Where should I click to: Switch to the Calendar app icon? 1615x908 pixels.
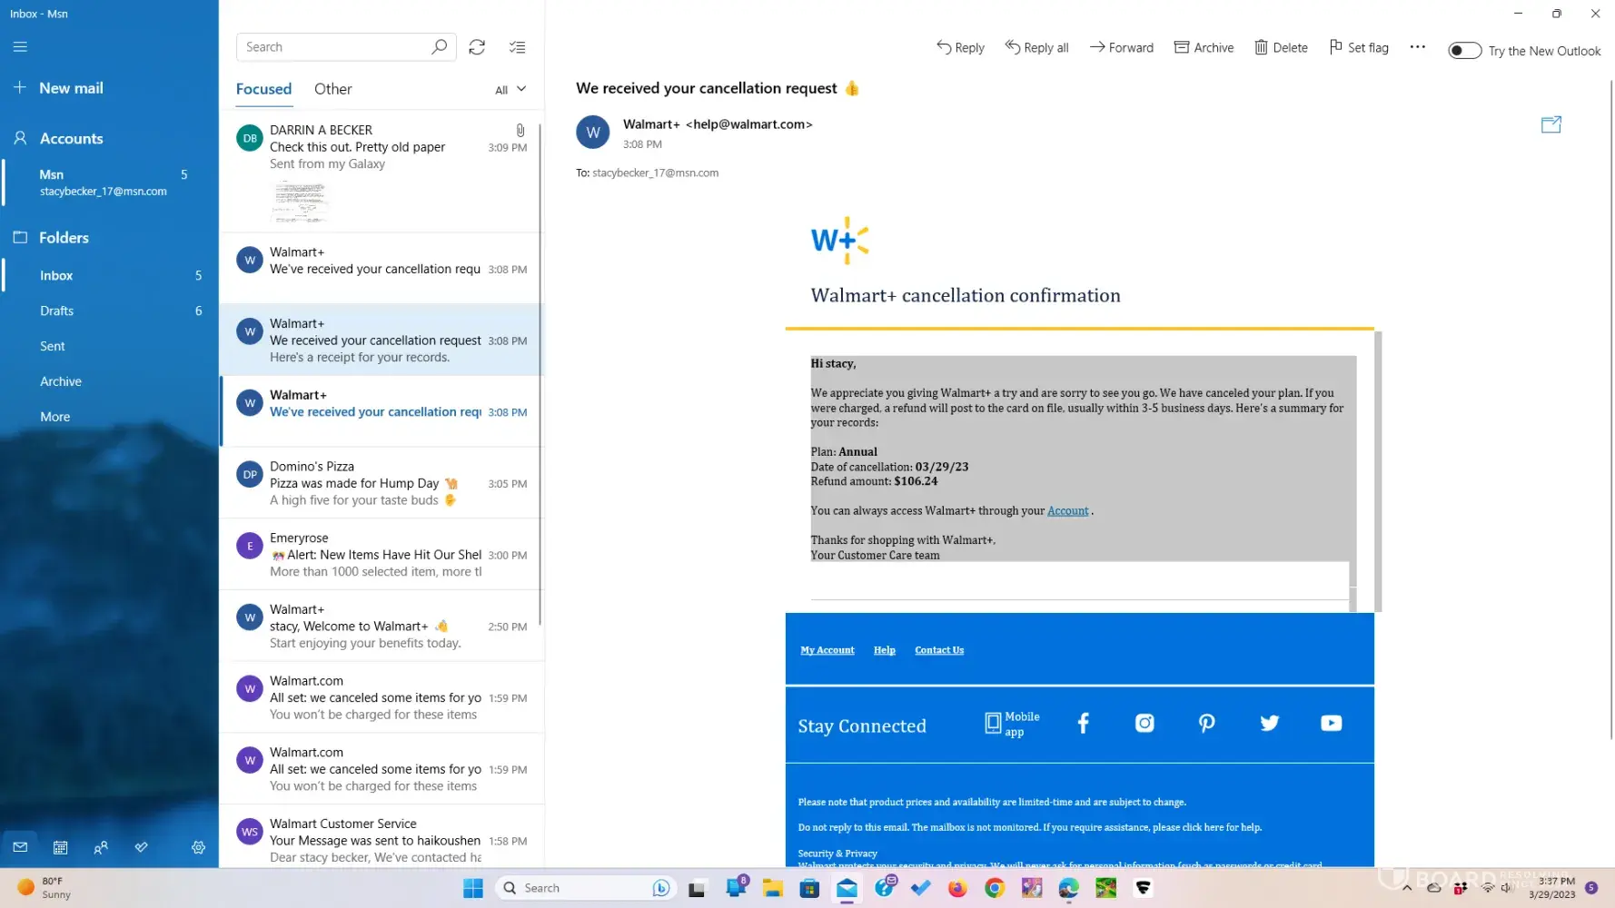click(60, 847)
